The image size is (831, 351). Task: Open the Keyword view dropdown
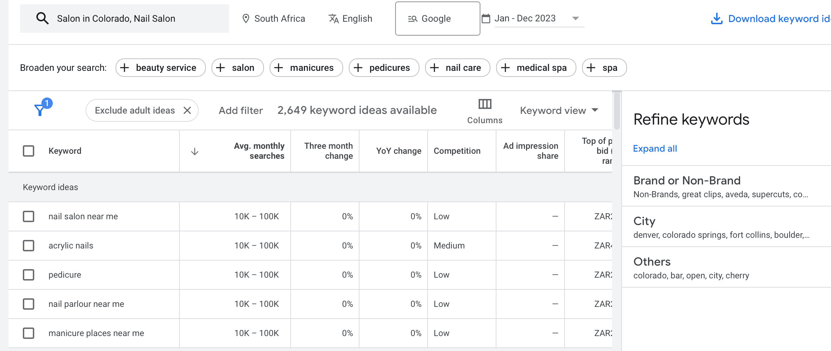pyautogui.click(x=559, y=110)
